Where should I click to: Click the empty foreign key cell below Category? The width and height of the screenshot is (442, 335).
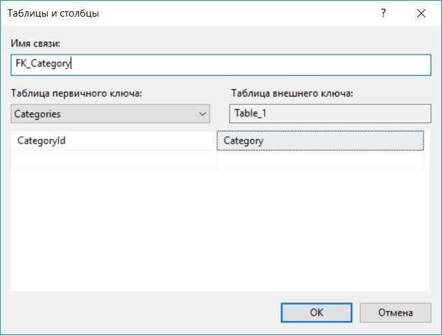pyautogui.click(x=320, y=160)
